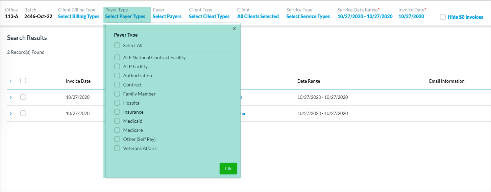This screenshot has width=491, height=192.
Task: Open the Select Billing Types dropdown
Action: click(x=79, y=16)
